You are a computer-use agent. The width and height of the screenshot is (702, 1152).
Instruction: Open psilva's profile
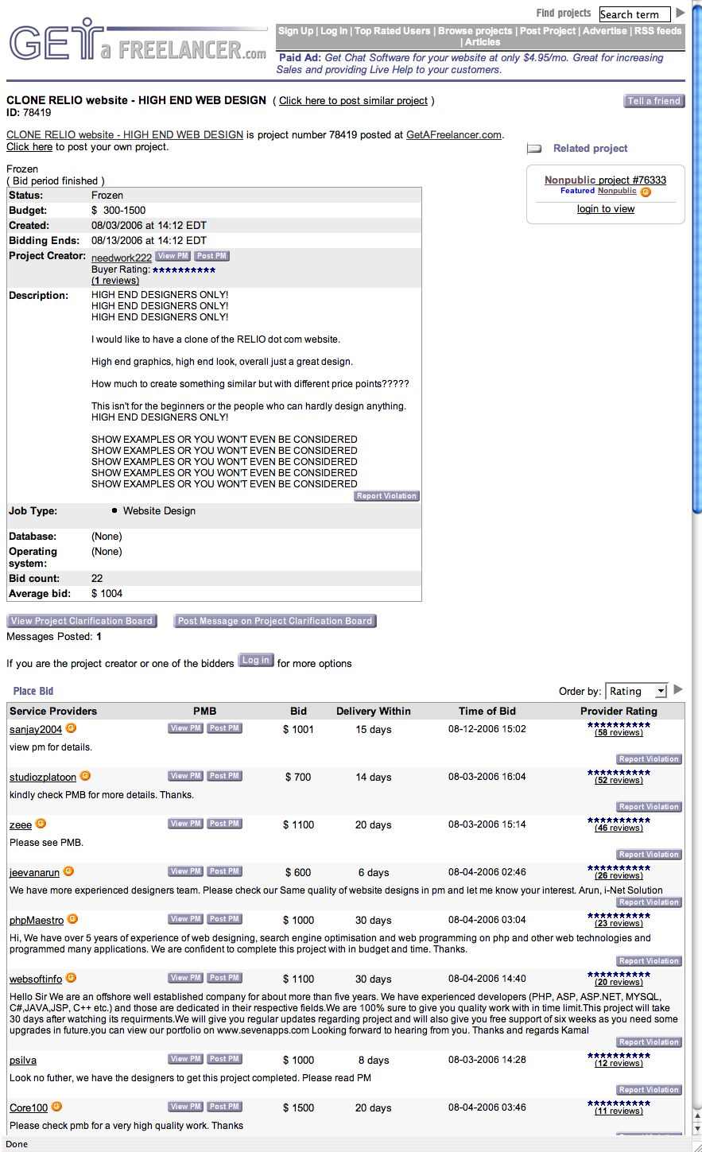pos(23,1061)
